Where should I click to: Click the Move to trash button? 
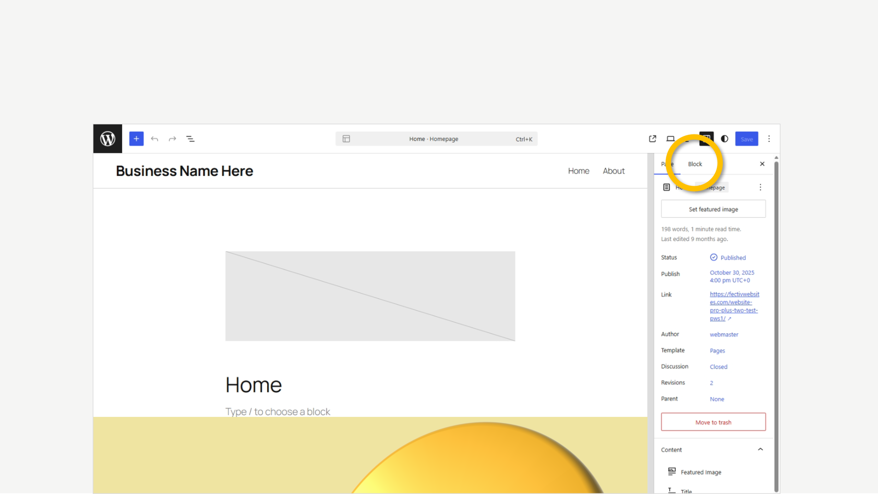tap(713, 422)
